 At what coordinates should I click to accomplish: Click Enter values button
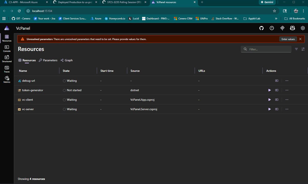click(288, 39)
